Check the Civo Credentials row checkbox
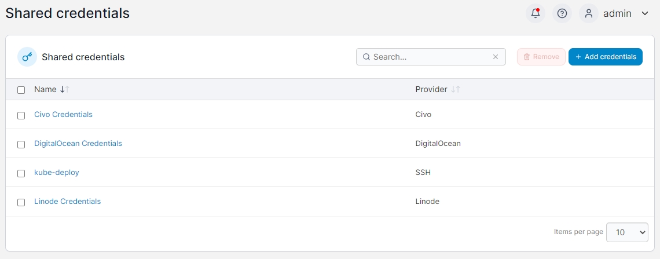Image resolution: width=660 pixels, height=259 pixels. [x=21, y=115]
